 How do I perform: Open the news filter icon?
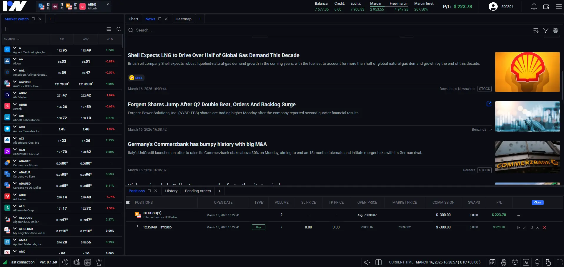(545, 30)
